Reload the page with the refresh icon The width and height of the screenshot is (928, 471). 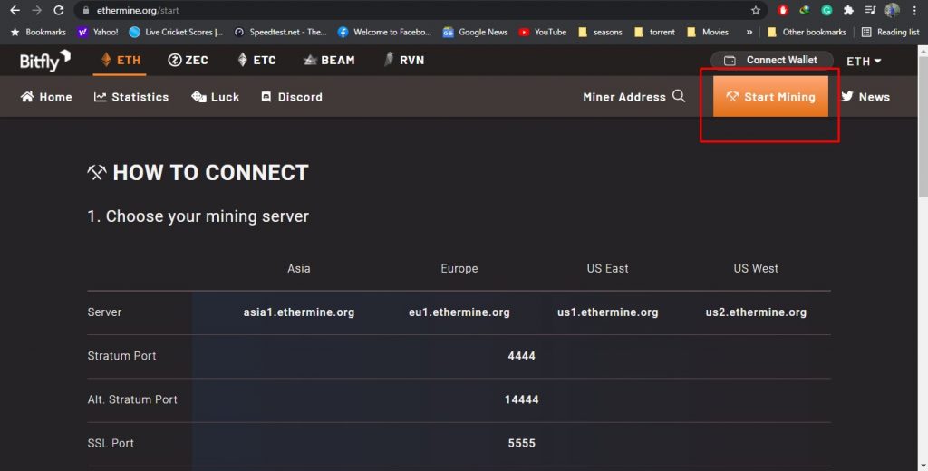pyautogui.click(x=58, y=10)
